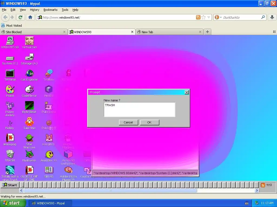Launch Cat Explorer from the desktop
Image resolution: width=277 pixels, height=207 pixels.
coord(29,75)
